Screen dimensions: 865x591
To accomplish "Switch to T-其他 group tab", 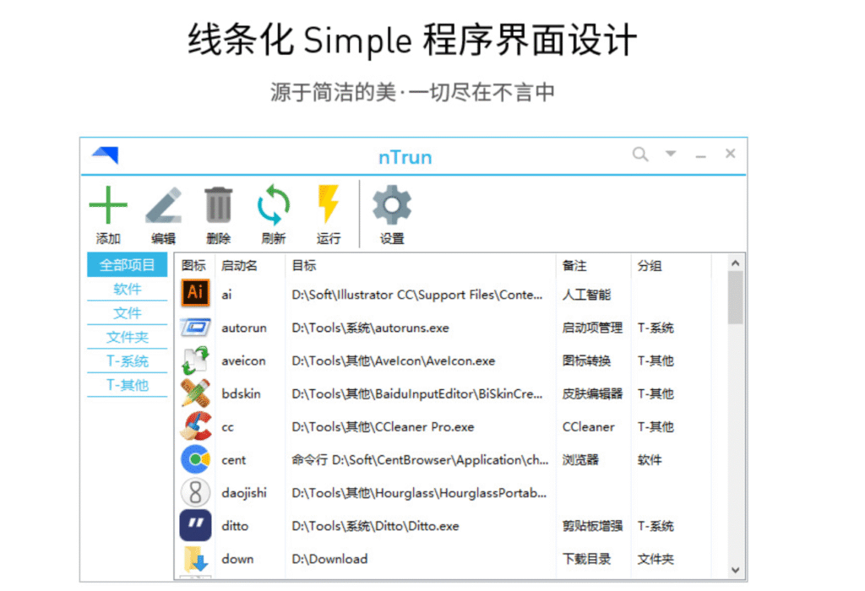I will [x=127, y=385].
